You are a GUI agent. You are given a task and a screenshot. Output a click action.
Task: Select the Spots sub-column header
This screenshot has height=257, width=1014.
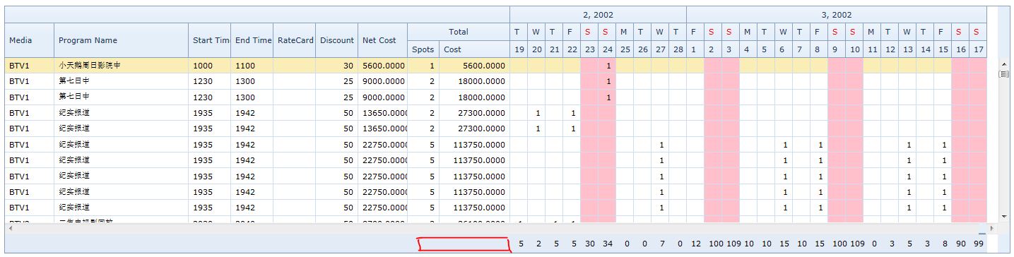pyautogui.click(x=423, y=49)
